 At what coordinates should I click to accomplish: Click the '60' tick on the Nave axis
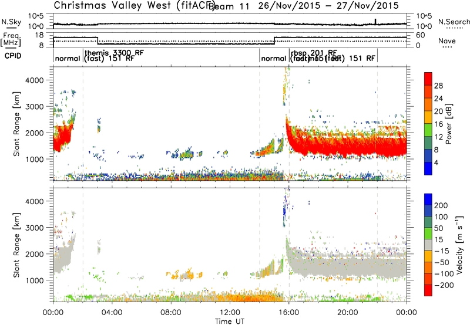[x=421, y=35]
